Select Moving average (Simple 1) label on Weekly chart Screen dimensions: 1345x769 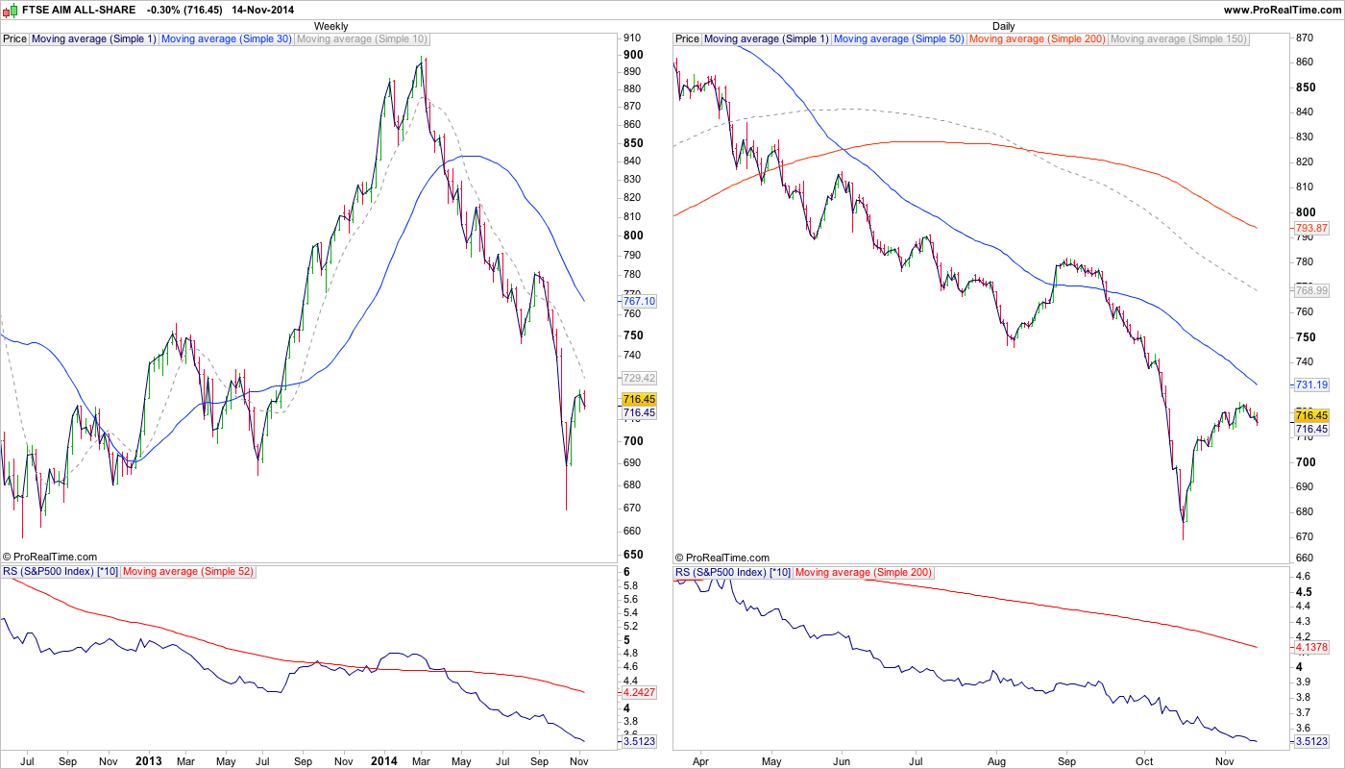pos(94,39)
